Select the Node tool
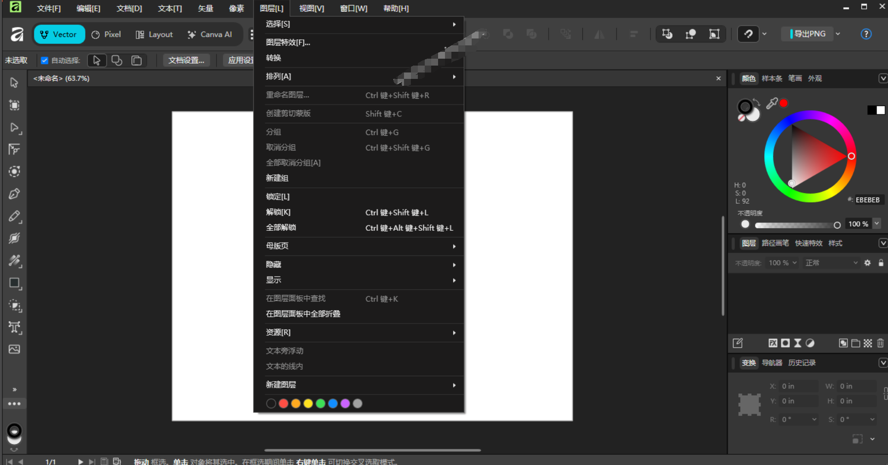The image size is (888, 465). (14, 128)
